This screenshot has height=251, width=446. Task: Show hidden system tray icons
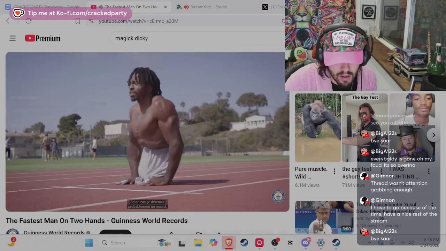[x=370, y=243]
